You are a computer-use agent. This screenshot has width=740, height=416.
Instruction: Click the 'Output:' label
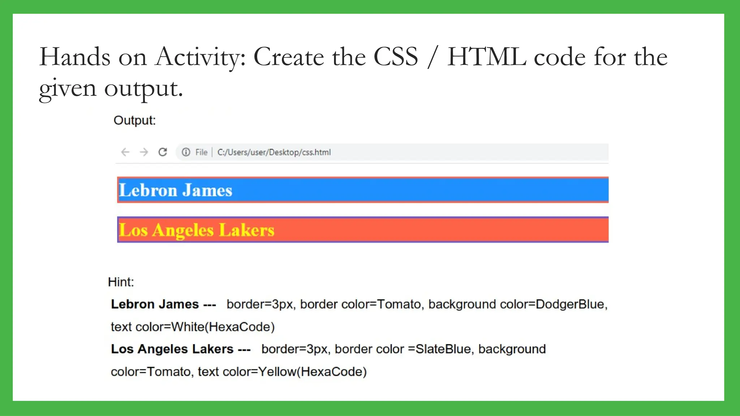[134, 120]
